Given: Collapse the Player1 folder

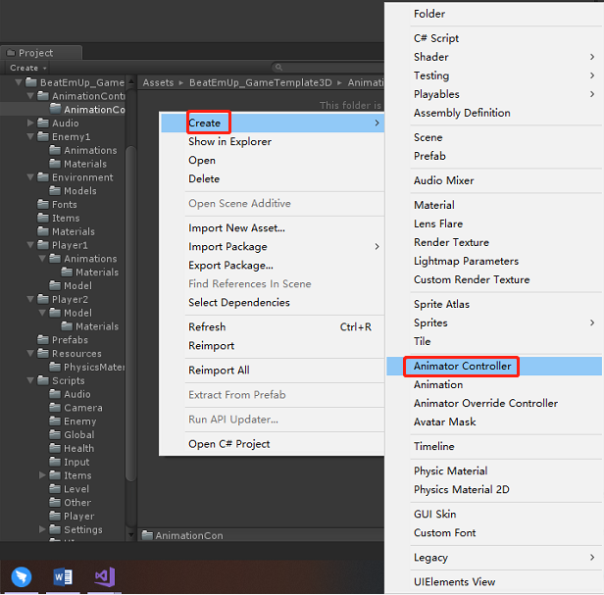Looking at the screenshot, I should point(30,245).
